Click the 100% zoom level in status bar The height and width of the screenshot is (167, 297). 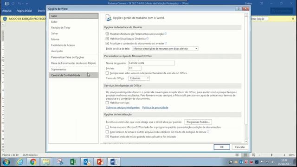(291, 155)
